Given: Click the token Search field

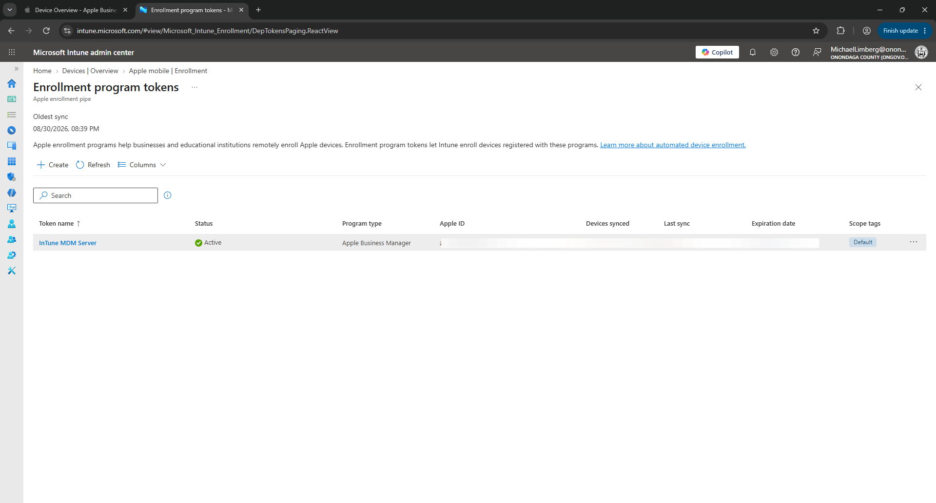Looking at the screenshot, I should point(96,195).
